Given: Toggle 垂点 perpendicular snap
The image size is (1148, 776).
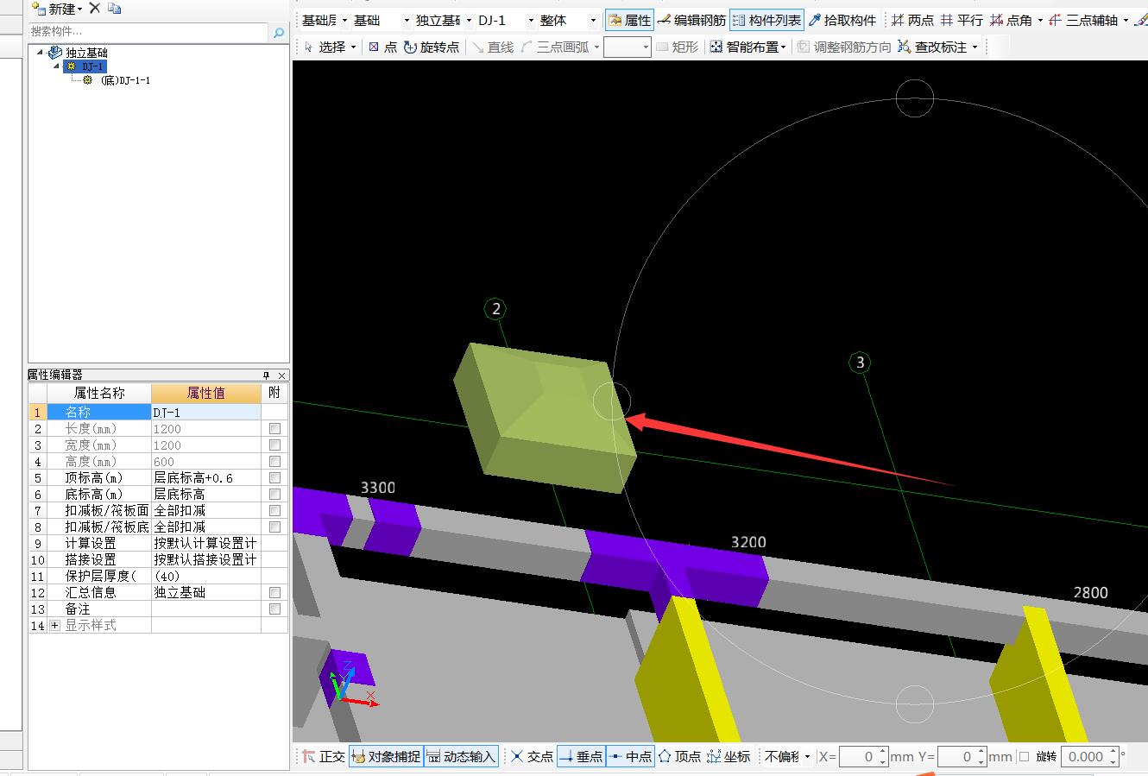Looking at the screenshot, I should [x=581, y=756].
